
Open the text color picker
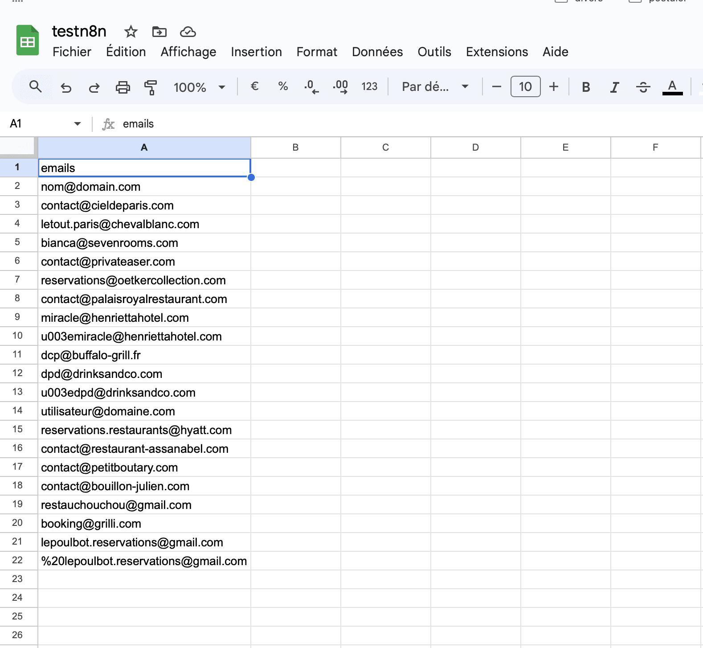[x=672, y=87]
